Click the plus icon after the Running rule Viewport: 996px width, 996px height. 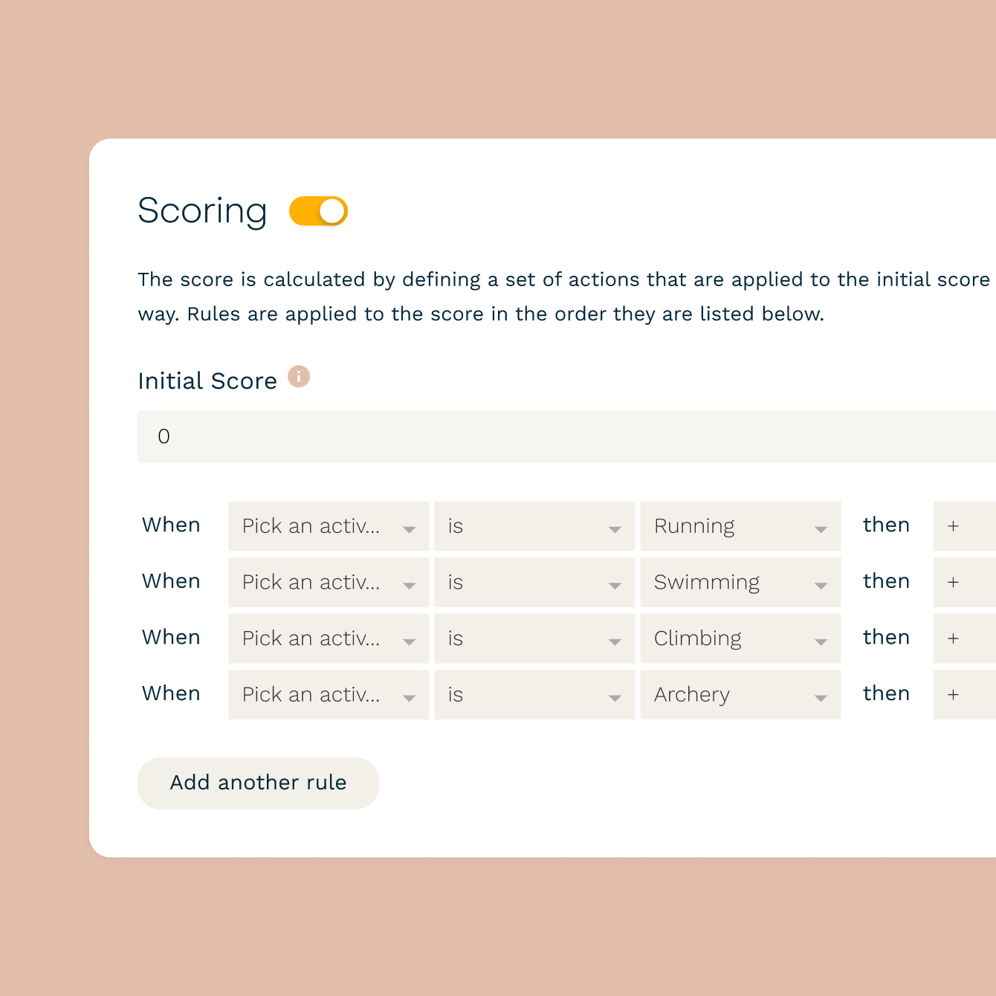(x=954, y=526)
